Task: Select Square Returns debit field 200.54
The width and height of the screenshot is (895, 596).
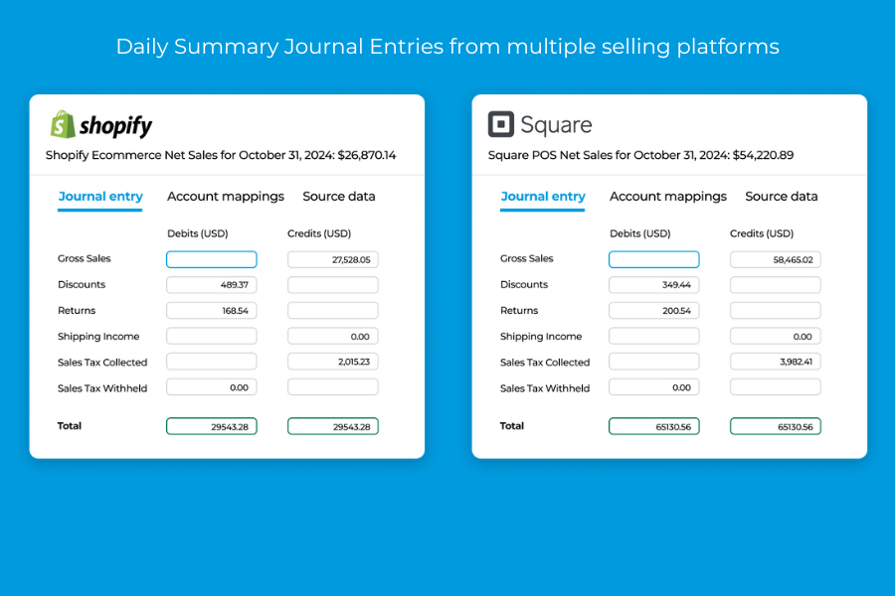Action: (x=653, y=311)
